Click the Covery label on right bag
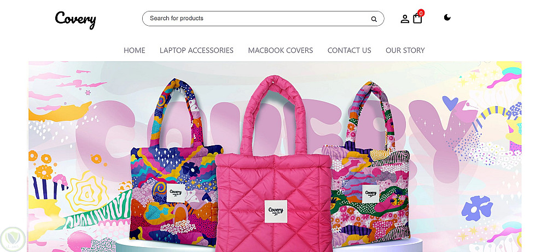Screen dimensions: 547x252 (x=370, y=194)
